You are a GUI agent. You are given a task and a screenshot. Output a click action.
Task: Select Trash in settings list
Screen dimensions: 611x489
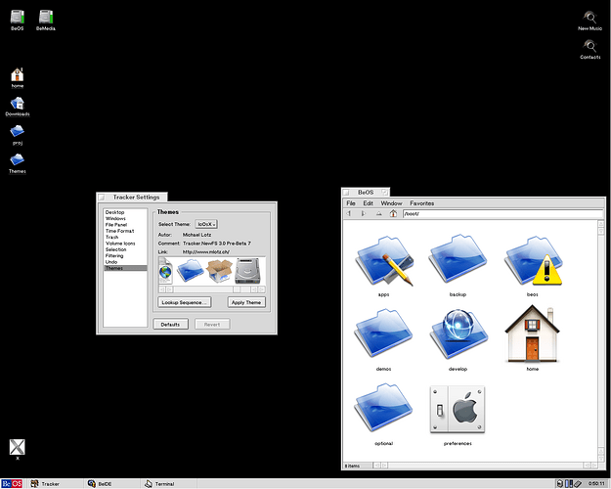[125, 237]
